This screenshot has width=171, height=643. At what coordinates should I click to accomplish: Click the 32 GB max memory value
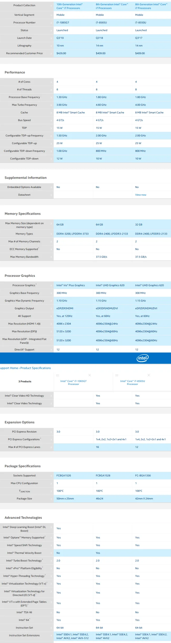pos(139,225)
